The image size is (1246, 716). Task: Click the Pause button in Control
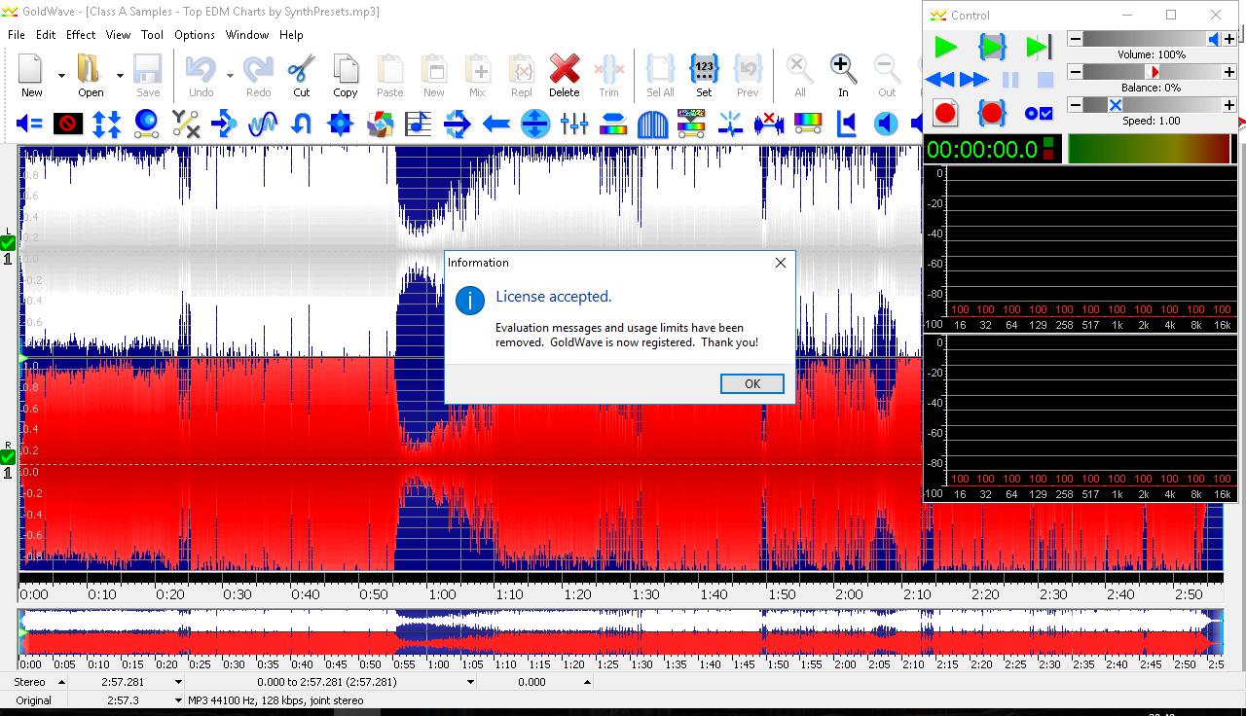1010,80
